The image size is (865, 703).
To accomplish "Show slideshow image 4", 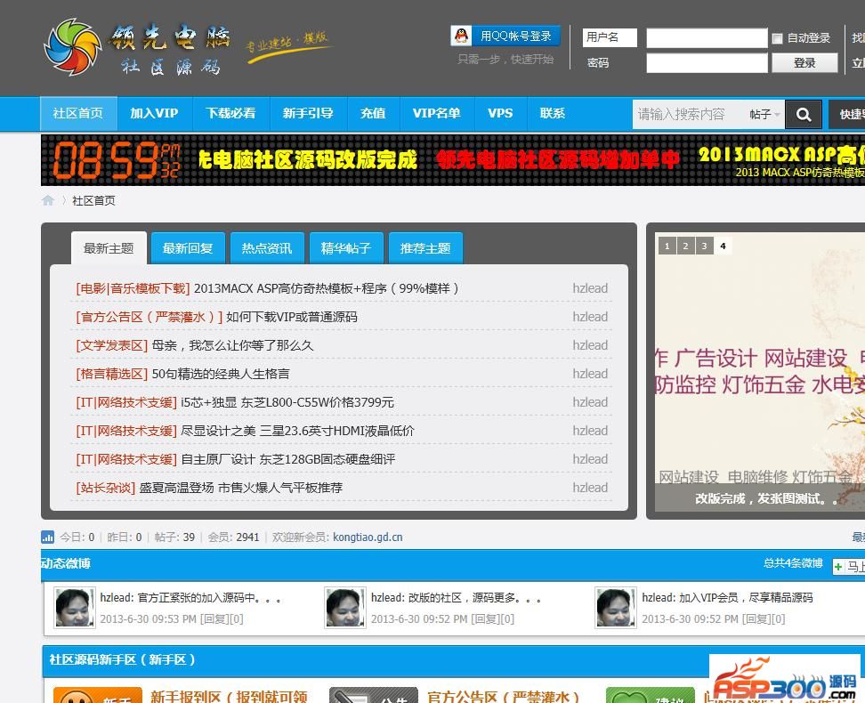I will coord(723,246).
